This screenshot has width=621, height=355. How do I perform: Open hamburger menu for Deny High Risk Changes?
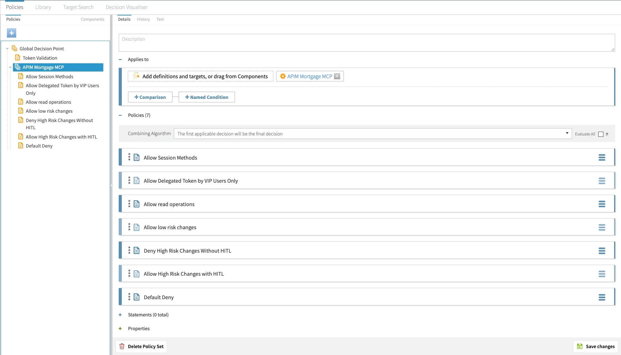[602, 251]
